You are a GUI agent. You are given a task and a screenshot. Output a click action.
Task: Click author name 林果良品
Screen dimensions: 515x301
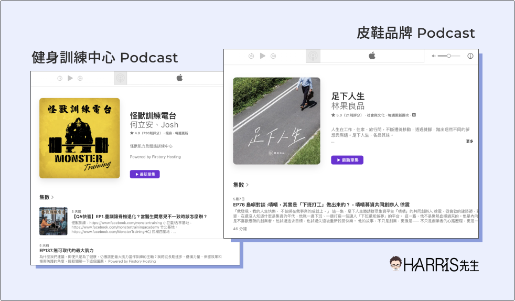348,106
